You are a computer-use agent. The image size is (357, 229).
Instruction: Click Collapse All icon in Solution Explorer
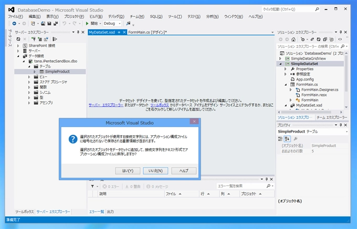(x=325, y=39)
